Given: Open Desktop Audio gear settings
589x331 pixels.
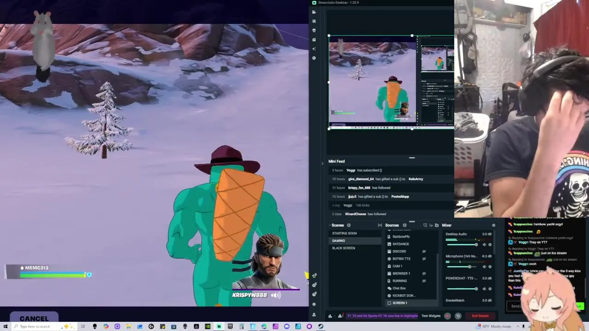Looking at the screenshot, I should point(490,245).
